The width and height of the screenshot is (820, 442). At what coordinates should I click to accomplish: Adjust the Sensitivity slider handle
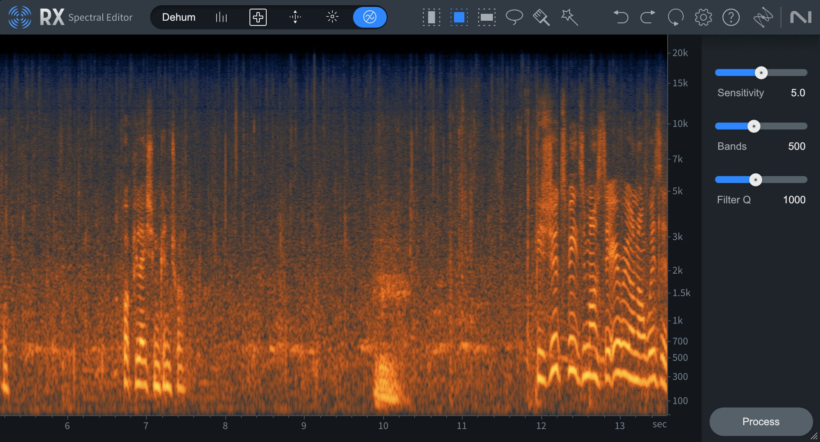761,73
